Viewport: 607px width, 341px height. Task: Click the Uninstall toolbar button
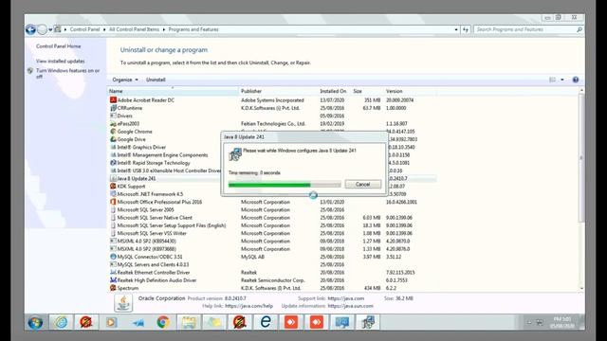pos(156,80)
